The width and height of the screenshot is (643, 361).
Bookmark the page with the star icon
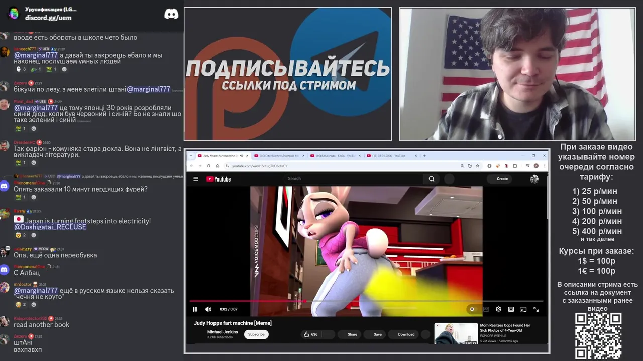(x=477, y=166)
